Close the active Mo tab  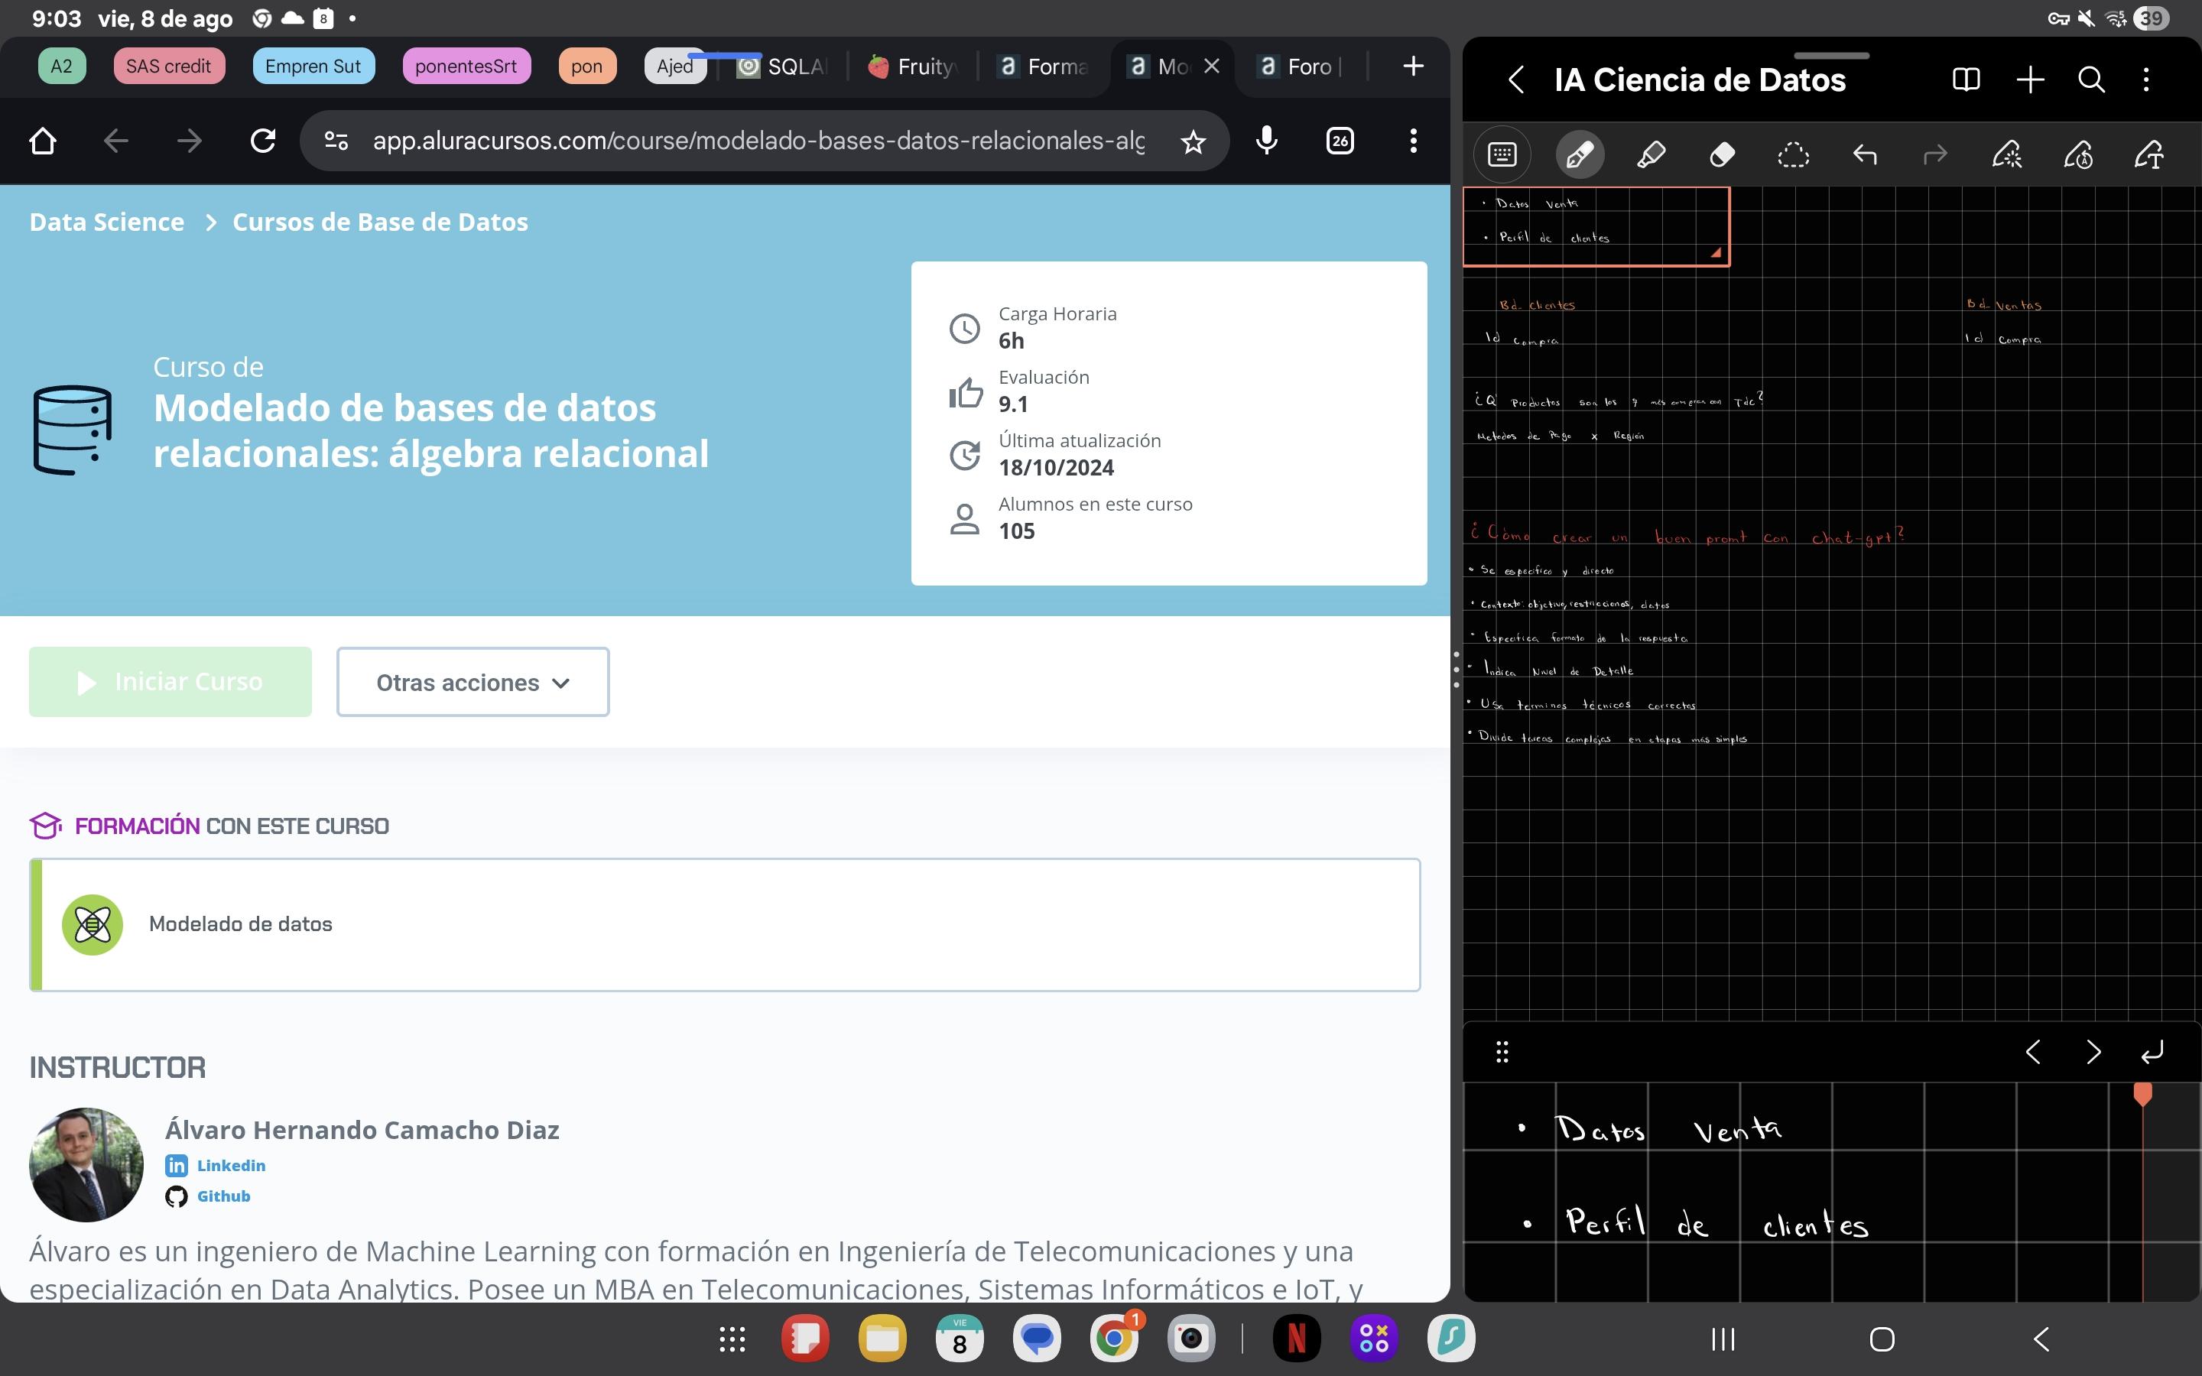tap(1211, 66)
